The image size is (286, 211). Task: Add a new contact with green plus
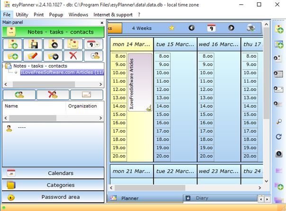pos(19,94)
